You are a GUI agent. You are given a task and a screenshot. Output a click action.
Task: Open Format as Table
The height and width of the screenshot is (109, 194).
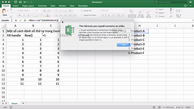140,13
